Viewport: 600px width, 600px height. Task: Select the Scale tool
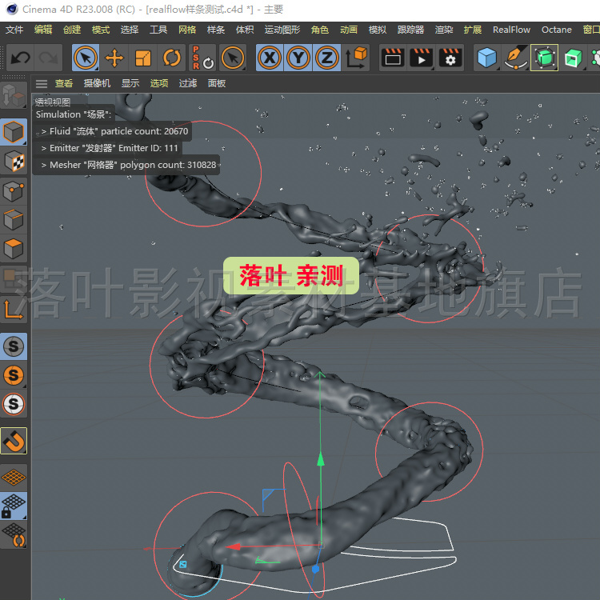coord(142,58)
